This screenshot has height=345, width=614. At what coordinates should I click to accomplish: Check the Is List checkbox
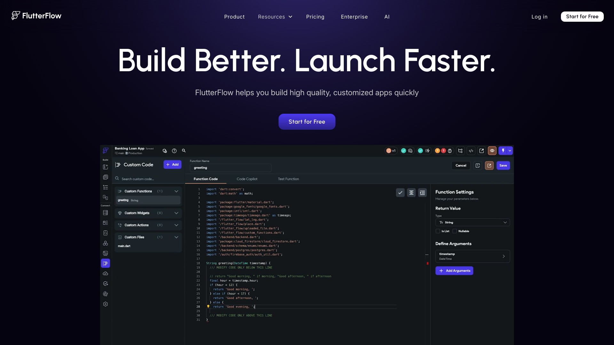[x=438, y=231]
